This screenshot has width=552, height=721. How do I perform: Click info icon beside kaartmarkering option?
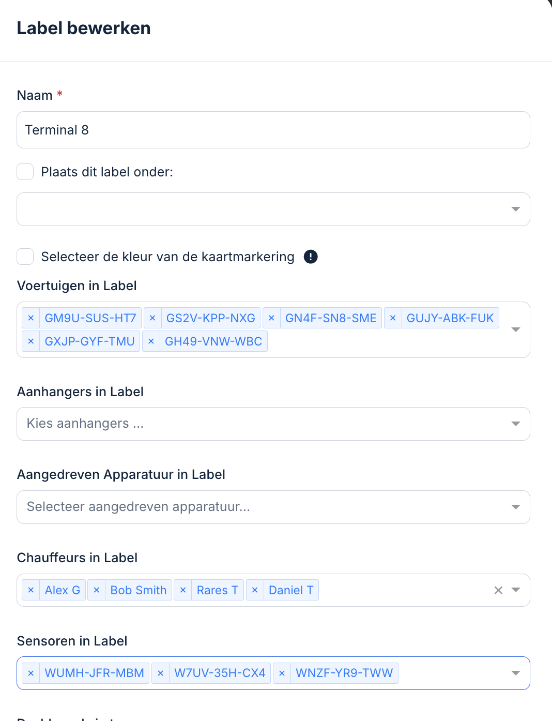(311, 257)
